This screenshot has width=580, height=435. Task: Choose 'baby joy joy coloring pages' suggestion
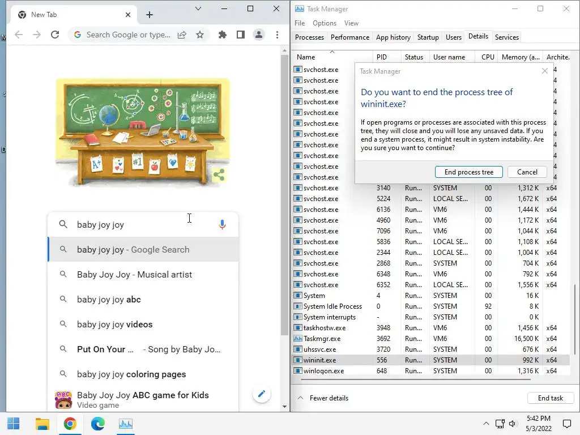143,374
